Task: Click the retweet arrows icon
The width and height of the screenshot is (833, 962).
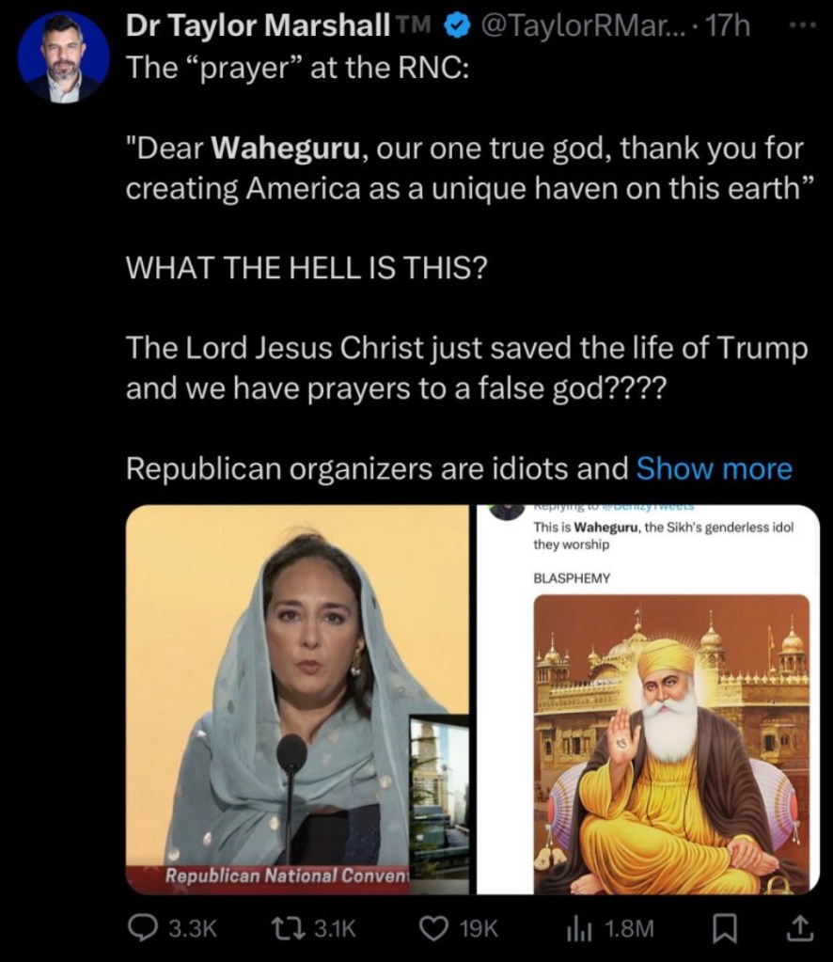Action: click(x=289, y=927)
